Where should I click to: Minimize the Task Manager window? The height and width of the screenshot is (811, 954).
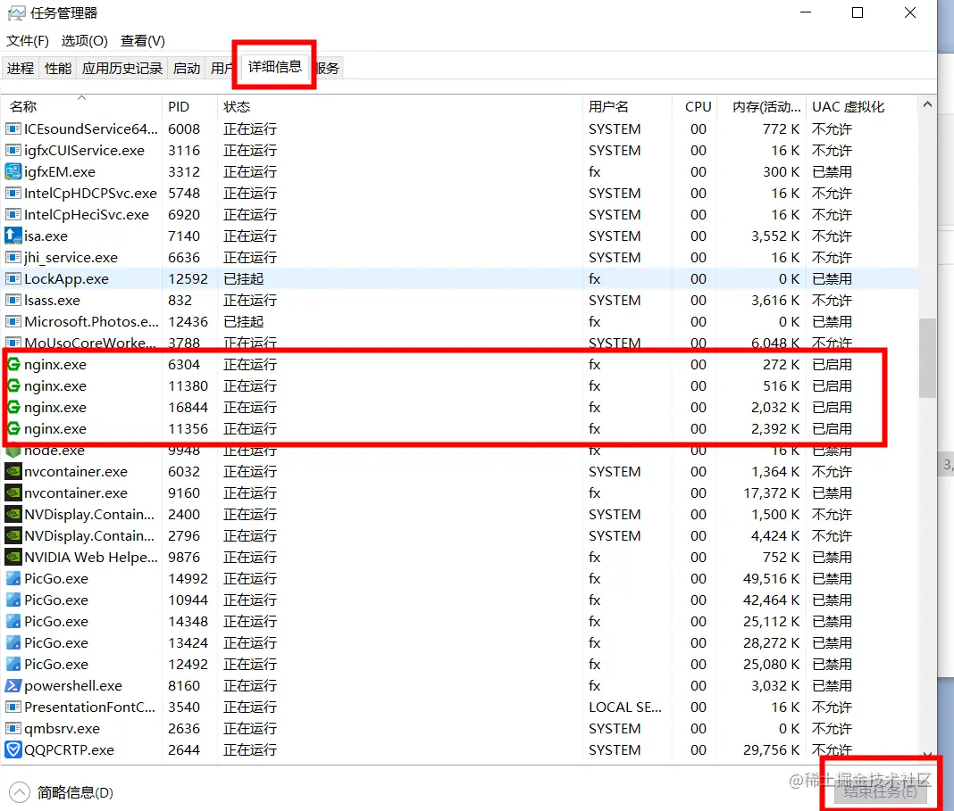click(x=806, y=12)
